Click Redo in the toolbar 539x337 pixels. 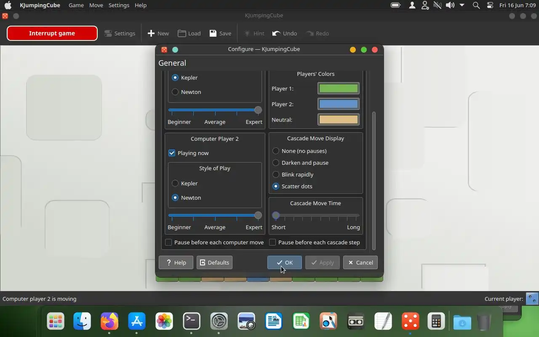tap(317, 33)
